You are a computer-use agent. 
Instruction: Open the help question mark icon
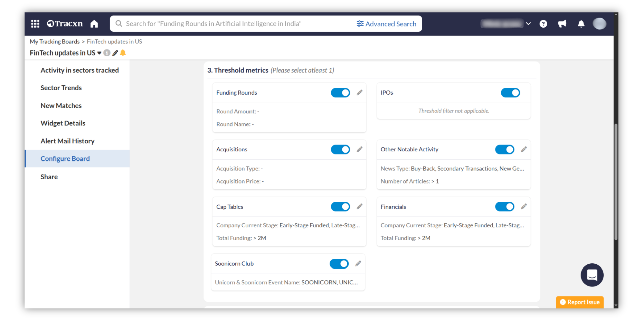point(543,24)
